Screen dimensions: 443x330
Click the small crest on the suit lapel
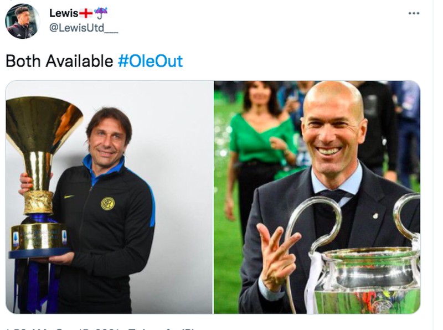tap(375, 216)
